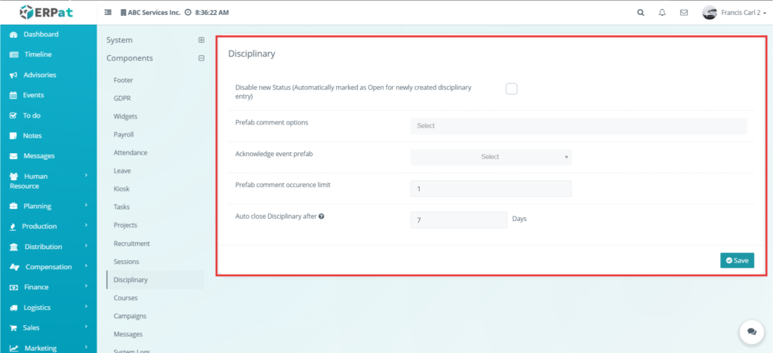
Task: Click the Prefab comment occurence limit field
Action: pyautogui.click(x=491, y=189)
